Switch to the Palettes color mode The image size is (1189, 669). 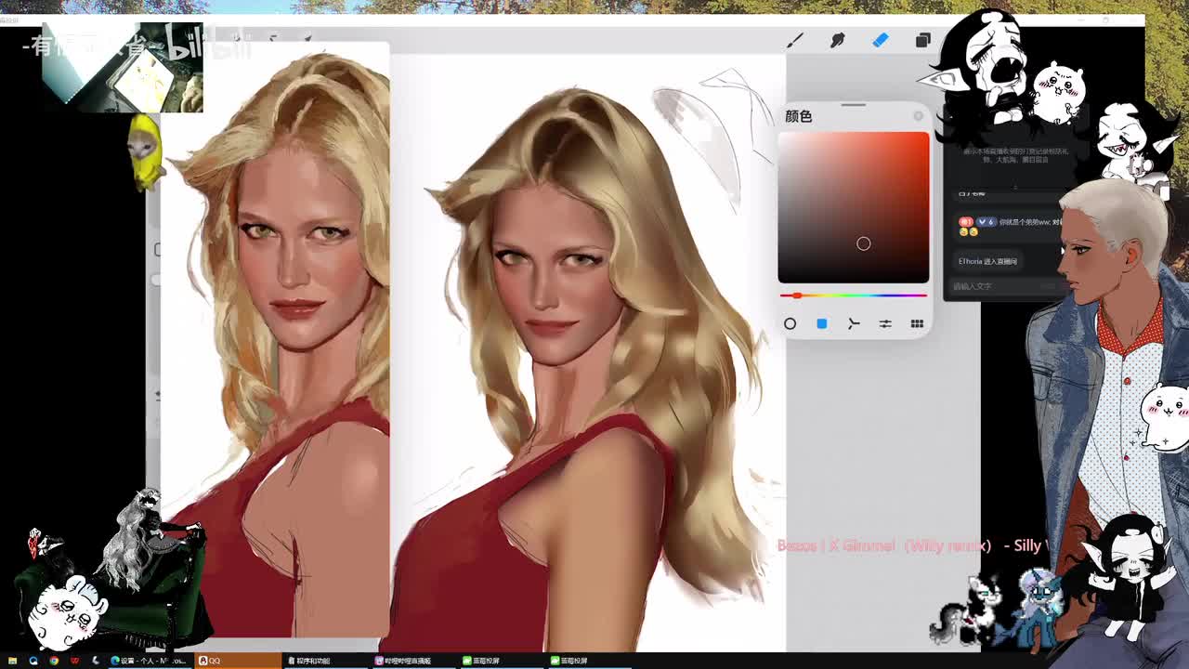(x=917, y=323)
